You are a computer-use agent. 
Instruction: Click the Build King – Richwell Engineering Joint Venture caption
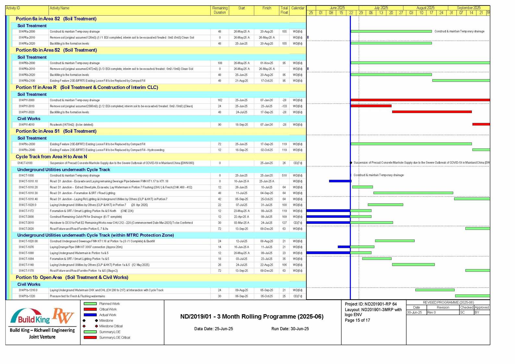pyautogui.click(x=42, y=334)
